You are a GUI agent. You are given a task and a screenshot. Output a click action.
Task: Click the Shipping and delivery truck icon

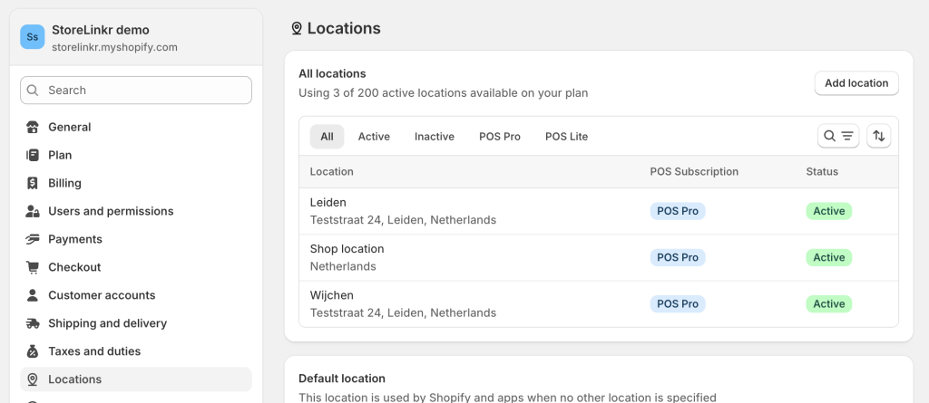click(x=33, y=323)
